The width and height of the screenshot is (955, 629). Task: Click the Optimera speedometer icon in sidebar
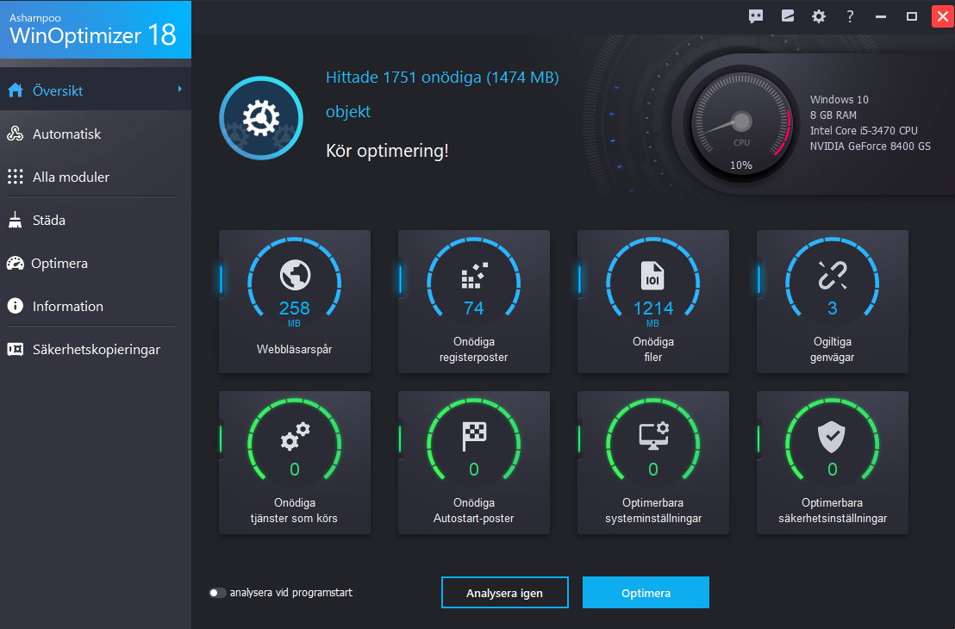(x=16, y=263)
